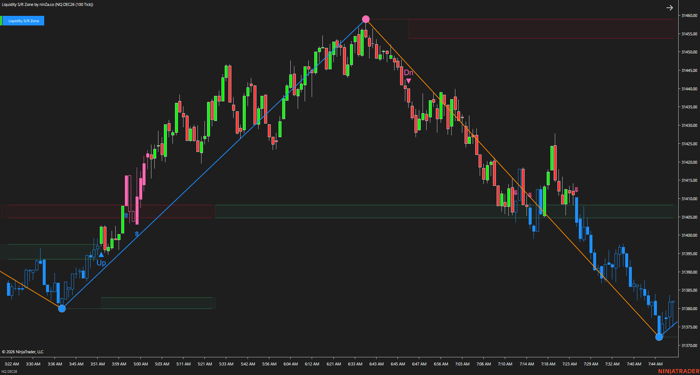
Task: Click the © 2026 NinjaTrader, LLC copyright text
Action: (x=23, y=352)
